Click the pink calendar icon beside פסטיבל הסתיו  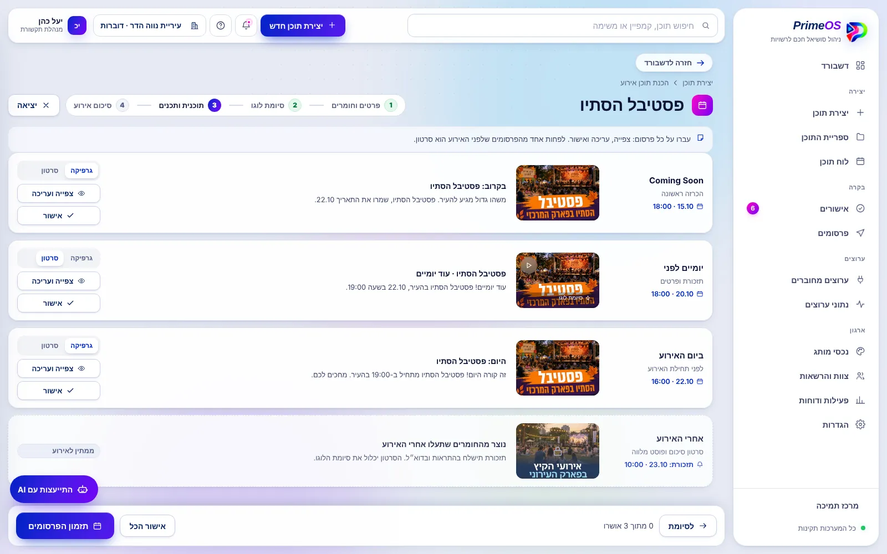702,105
